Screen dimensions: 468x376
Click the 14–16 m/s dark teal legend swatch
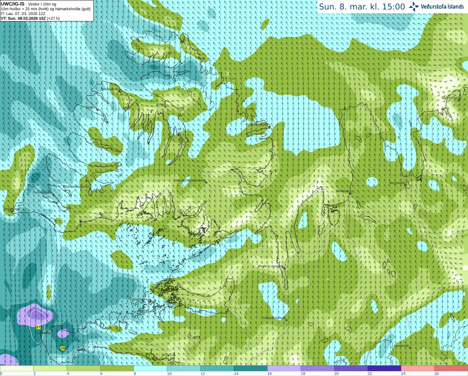pyautogui.click(x=250, y=368)
